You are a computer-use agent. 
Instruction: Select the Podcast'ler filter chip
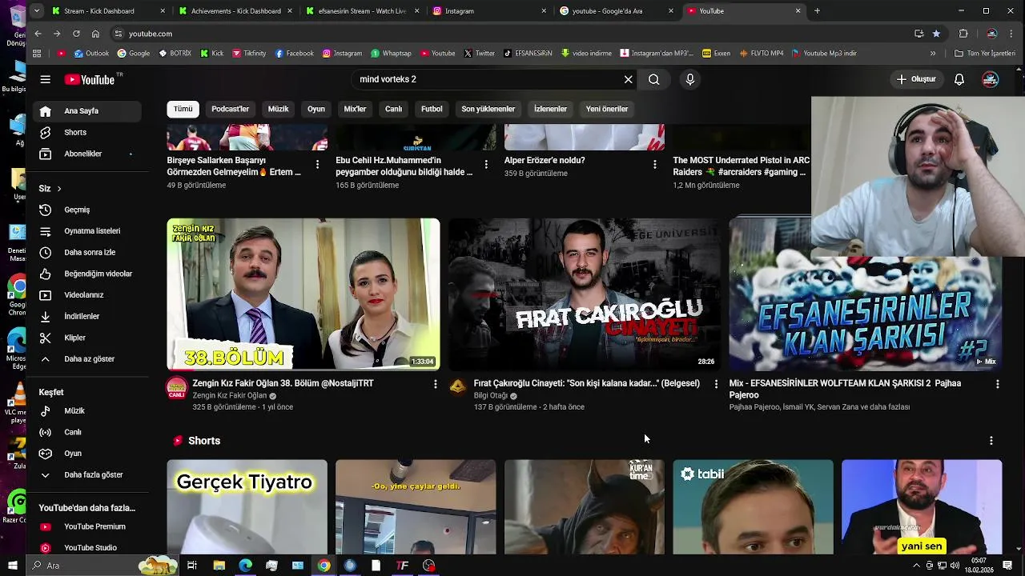pos(231,109)
